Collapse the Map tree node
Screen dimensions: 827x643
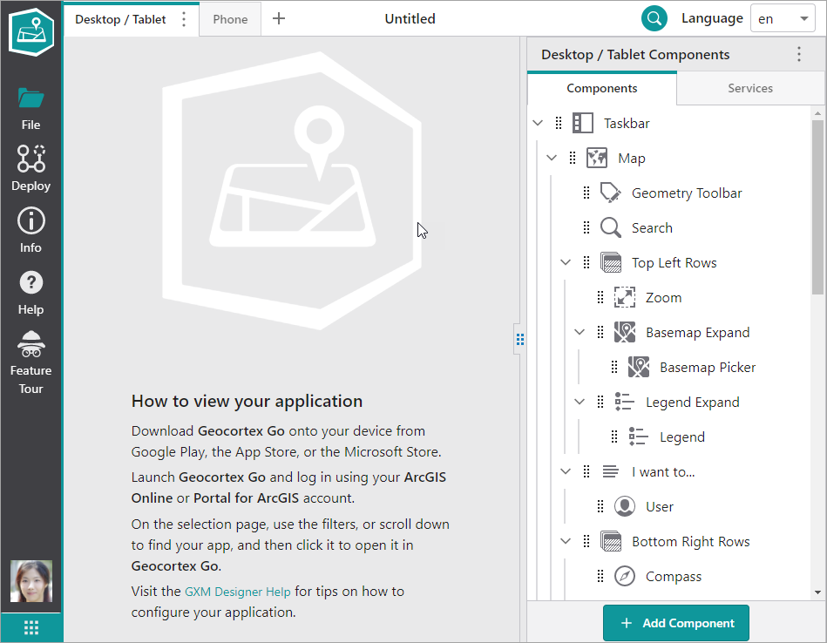(x=551, y=158)
